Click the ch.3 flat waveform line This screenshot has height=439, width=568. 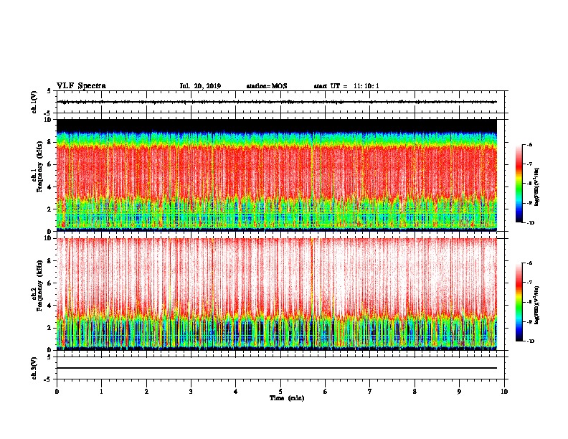click(277, 368)
